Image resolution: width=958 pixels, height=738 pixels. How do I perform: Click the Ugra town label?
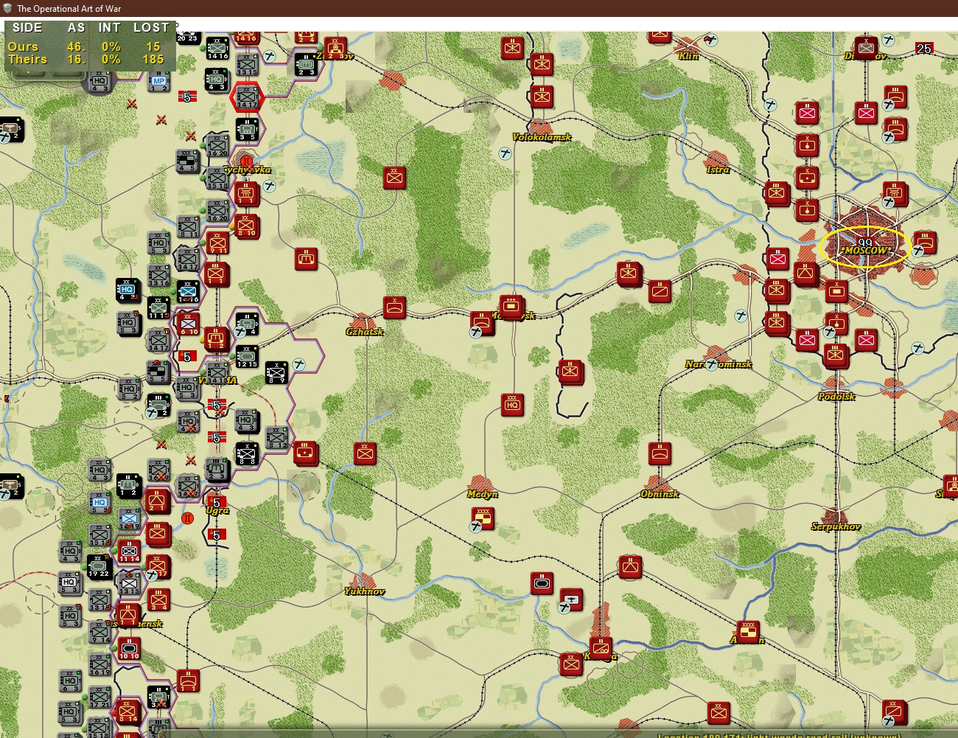pyautogui.click(x=217, y=510)
